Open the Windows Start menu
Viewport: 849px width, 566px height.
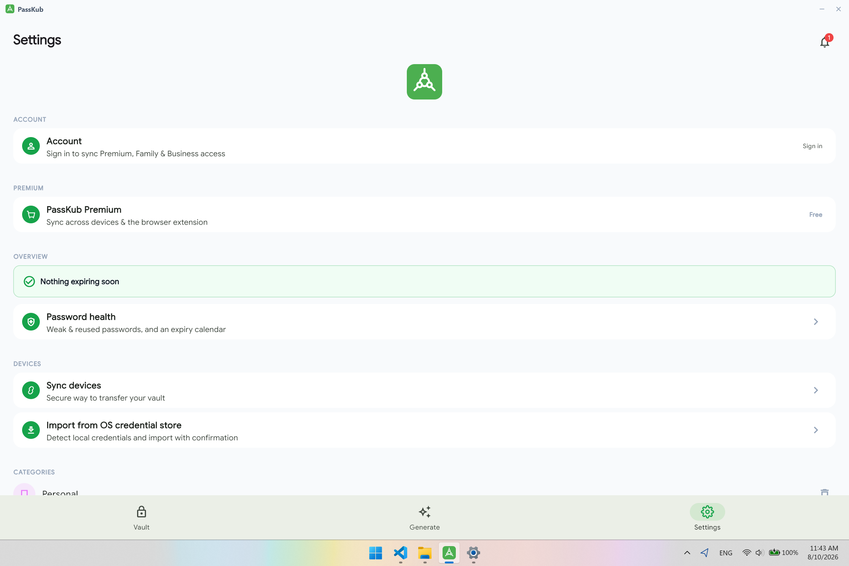[x=375, y=553]
